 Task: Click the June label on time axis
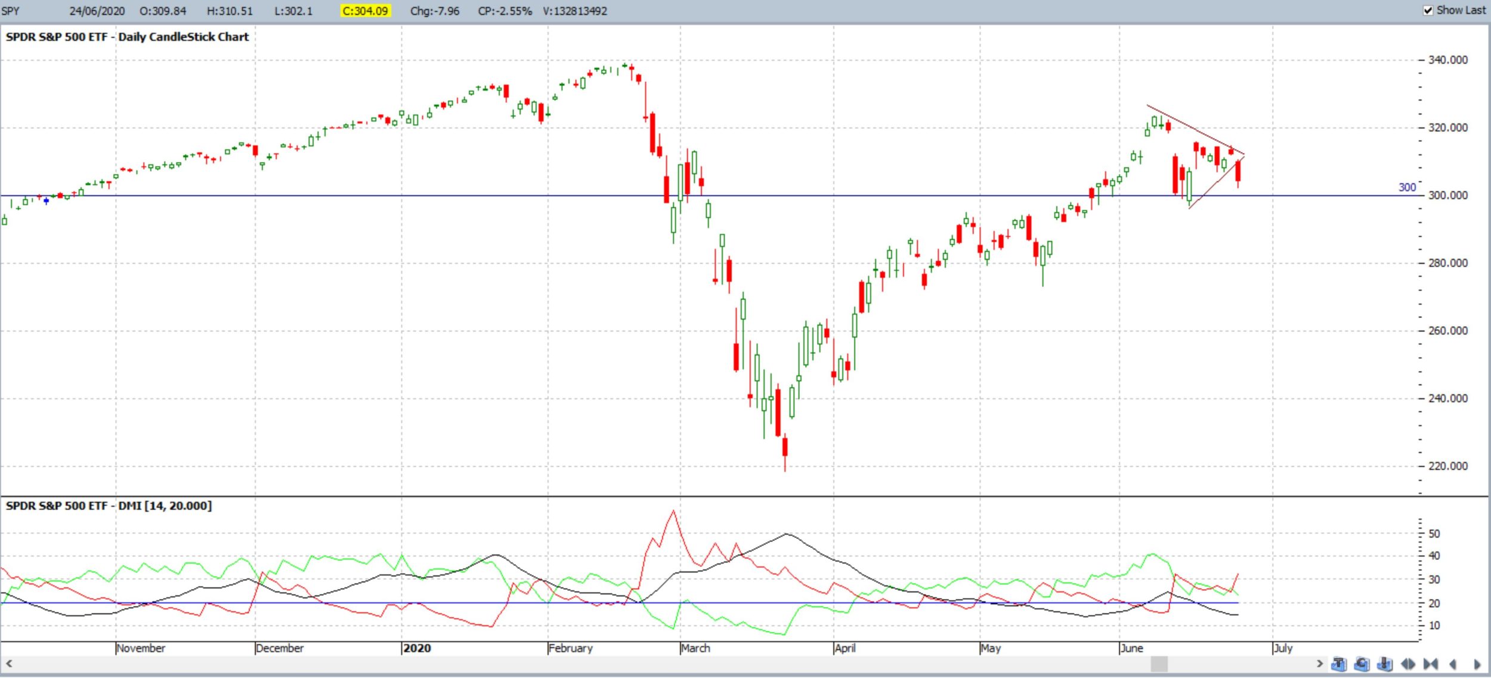point(1131,648)
